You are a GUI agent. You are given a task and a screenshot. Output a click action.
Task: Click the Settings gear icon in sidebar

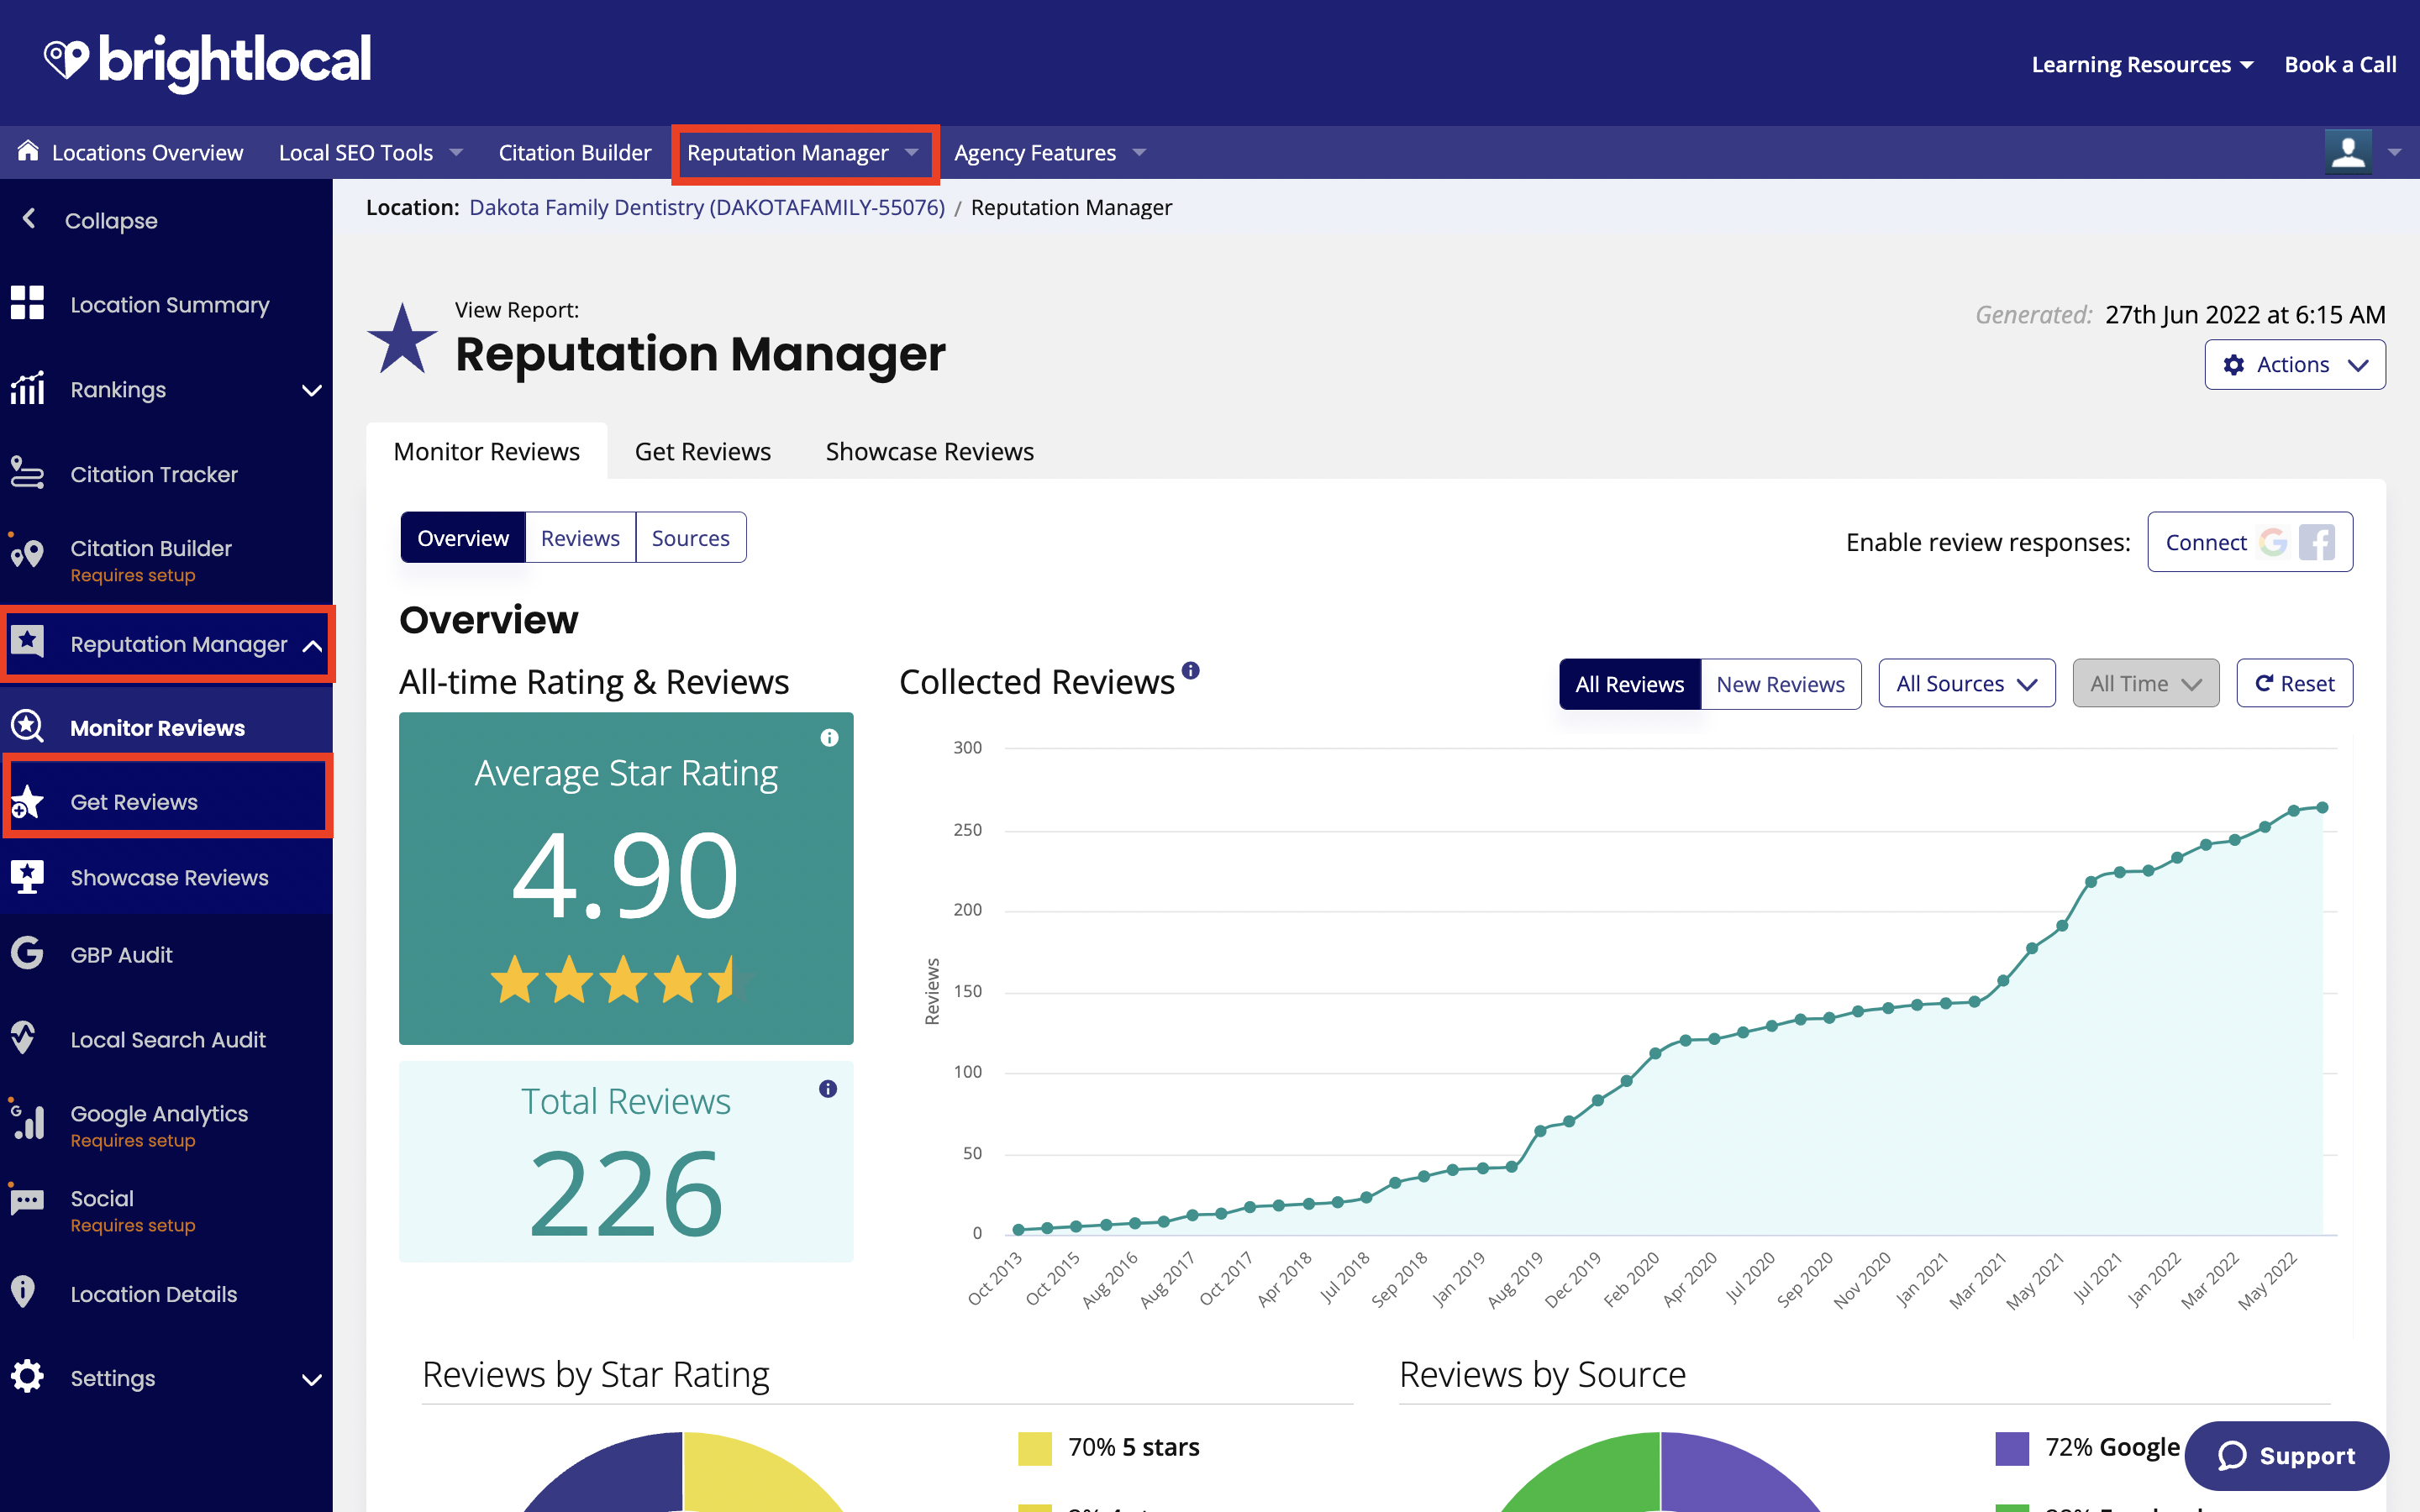(x=27, y=1377)
